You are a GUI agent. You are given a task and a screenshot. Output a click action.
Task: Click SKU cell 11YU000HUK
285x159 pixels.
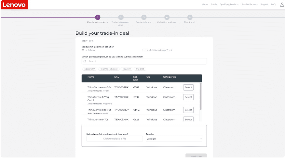(x=122, y=110)
